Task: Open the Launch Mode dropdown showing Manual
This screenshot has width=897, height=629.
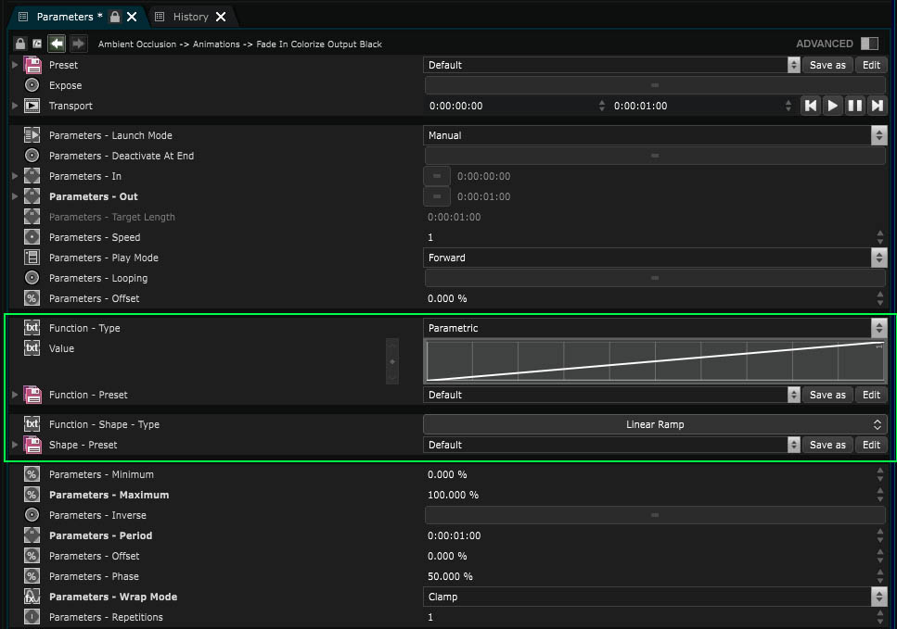Action: coord(655,135)
